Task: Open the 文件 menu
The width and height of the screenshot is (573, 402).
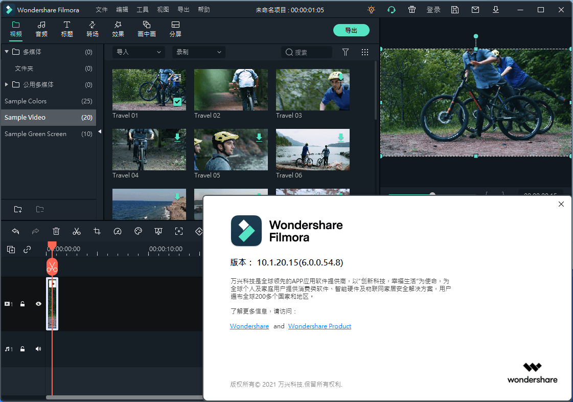Action: click(102, 10)
